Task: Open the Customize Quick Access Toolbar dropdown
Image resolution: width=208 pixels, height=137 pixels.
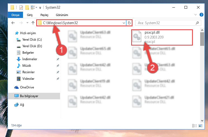Action: click(40, 8)
